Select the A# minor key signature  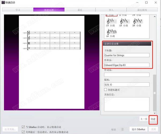tap(111, 33)
